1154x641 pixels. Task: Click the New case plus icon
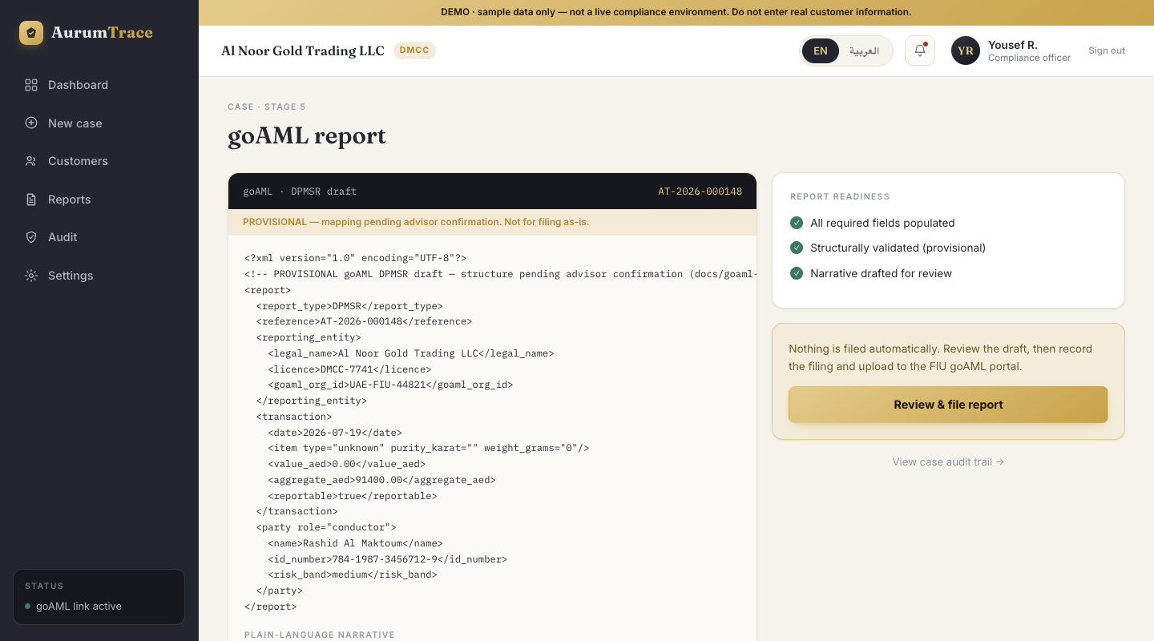(31, 123)
